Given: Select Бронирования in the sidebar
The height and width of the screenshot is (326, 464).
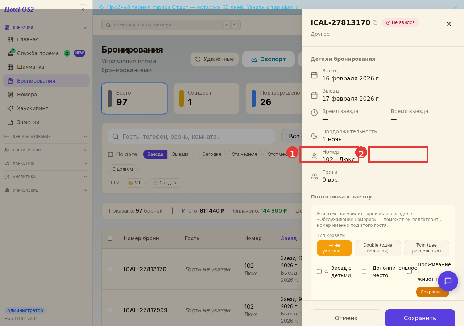Looking at the screenshot, I should pyautogui.click(x=46, y=81).
